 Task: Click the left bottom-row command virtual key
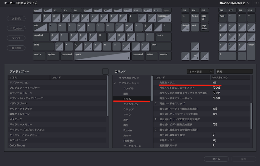point(67,56)
